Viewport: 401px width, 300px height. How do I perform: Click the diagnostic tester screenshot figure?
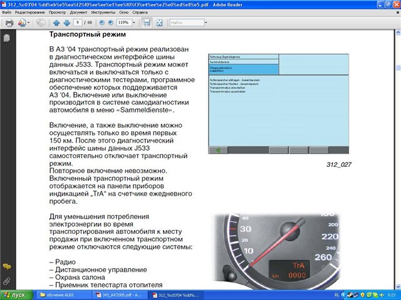(x=278, y=104)
